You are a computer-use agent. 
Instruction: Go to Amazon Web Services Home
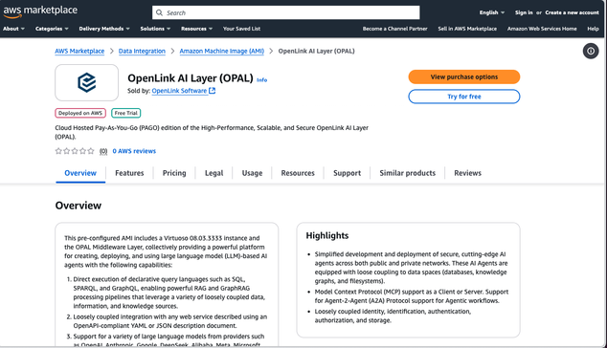point(542,29)
